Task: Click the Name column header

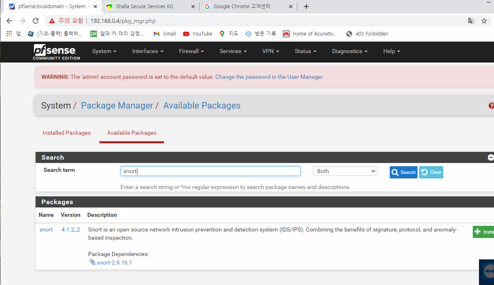Action: point(46,215)
